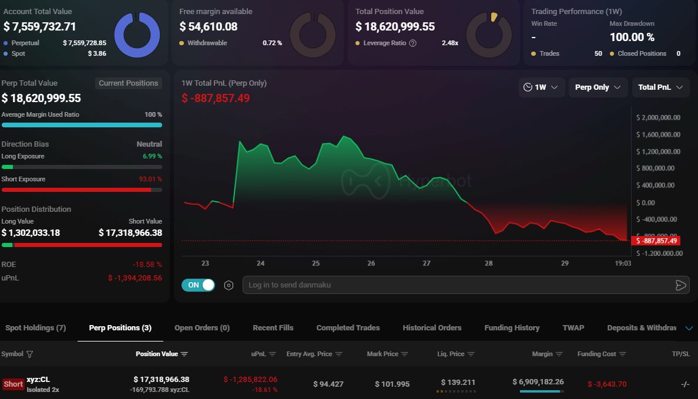Focus the 'Log in to send danmaku' field

466,285
